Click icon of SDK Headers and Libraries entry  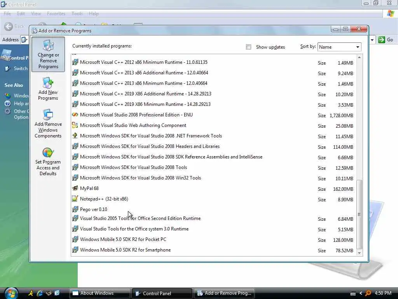[x=75, y=146]
